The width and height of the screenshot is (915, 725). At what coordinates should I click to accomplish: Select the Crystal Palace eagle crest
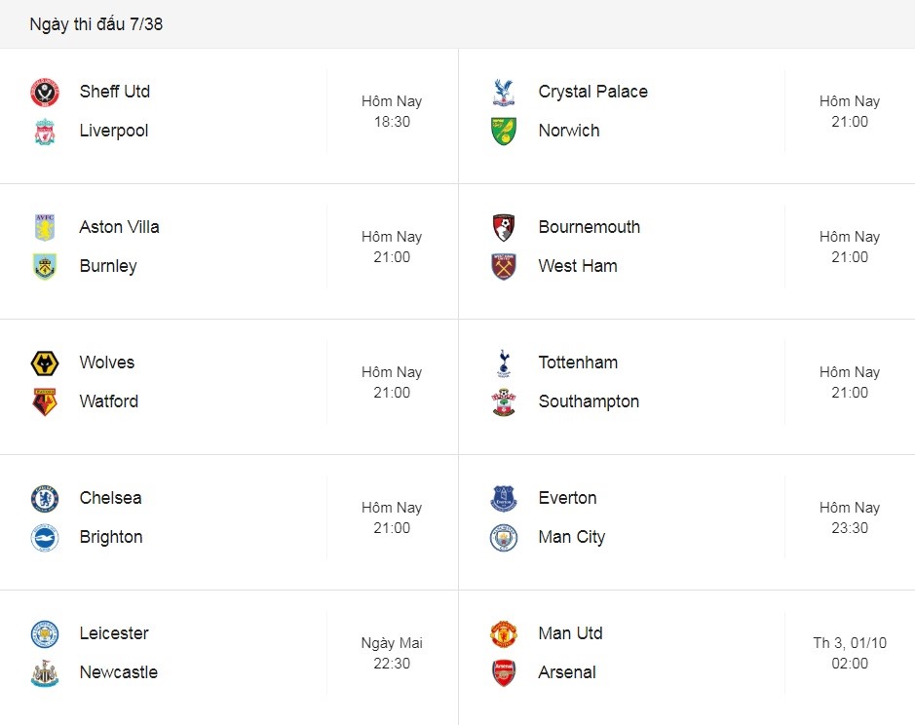click(x=504, y=93)
